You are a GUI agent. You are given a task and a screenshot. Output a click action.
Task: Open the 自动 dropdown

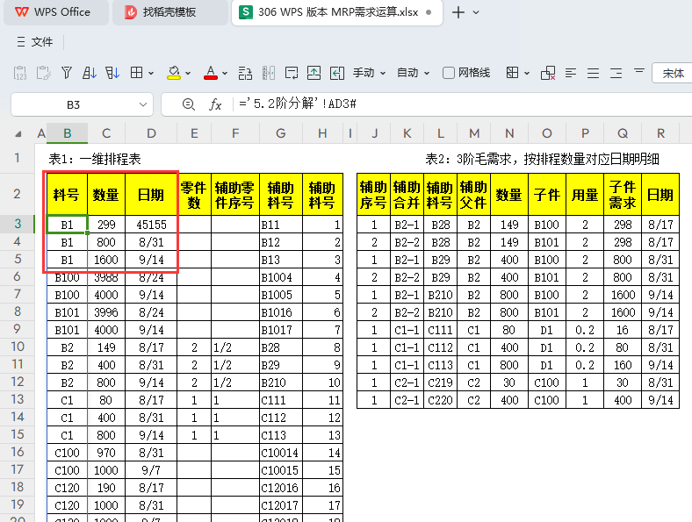[413, 73]
